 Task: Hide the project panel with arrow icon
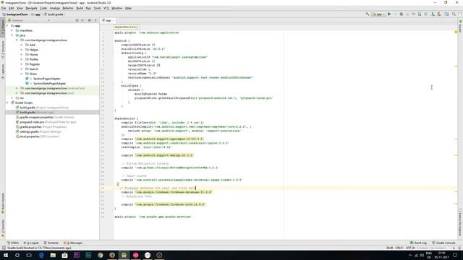(x=95, y=20)
